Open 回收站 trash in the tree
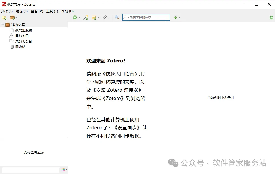275x174 pixels. pos(20,47)
